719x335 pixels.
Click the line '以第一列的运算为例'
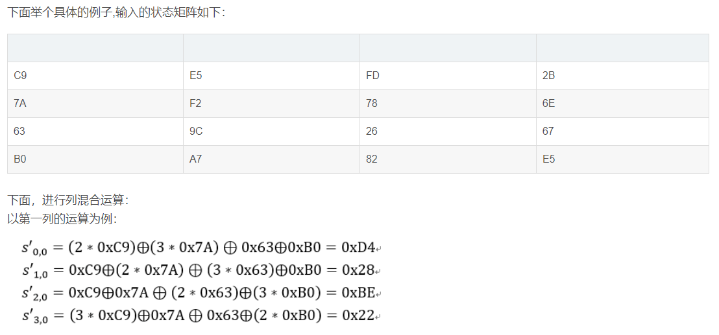click(x=62, y=219)
